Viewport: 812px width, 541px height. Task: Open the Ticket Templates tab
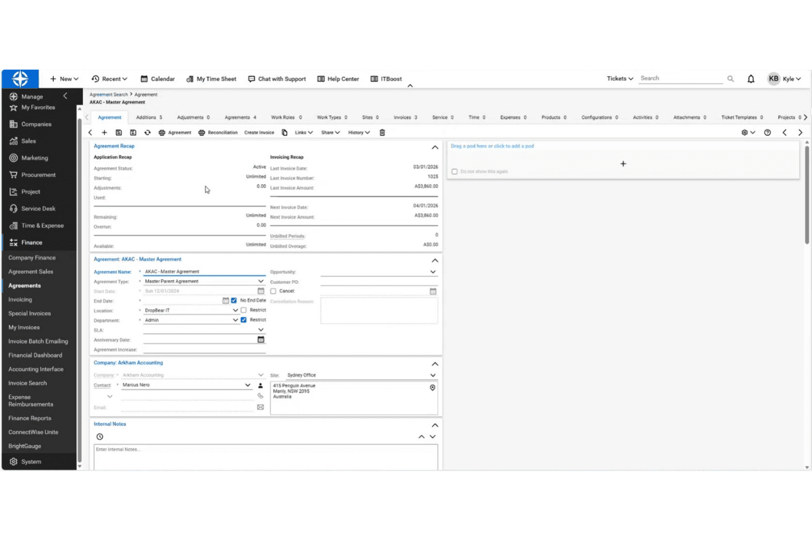click(x=742, y=117)
